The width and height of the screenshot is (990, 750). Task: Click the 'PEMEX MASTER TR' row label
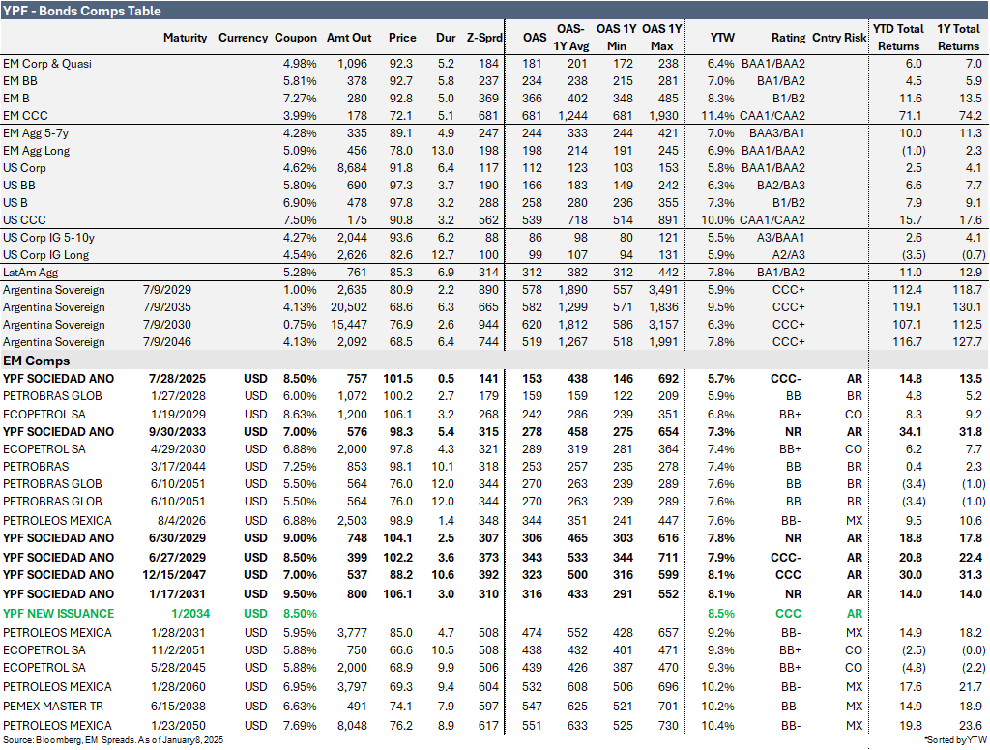click(x=53, y=707)
